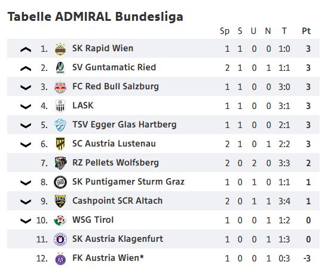Click the Tabelle ADMIRAL Bundesliga heading
Viewport: 334px width, 271px height.
(x=96, y=17)
